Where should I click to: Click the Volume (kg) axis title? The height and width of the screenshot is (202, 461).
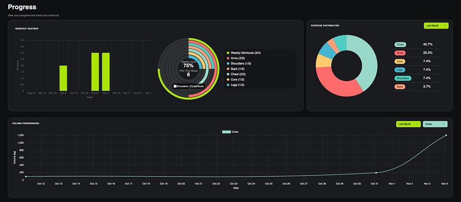[x=14, y=157]
